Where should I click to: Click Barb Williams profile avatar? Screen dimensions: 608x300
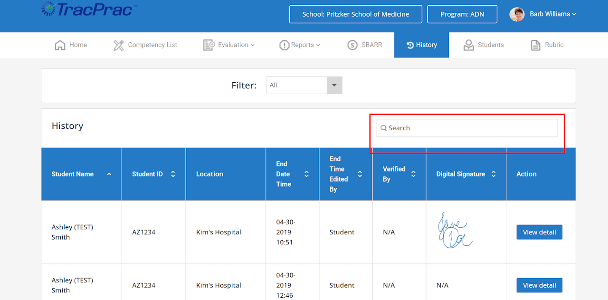(517, 14)
